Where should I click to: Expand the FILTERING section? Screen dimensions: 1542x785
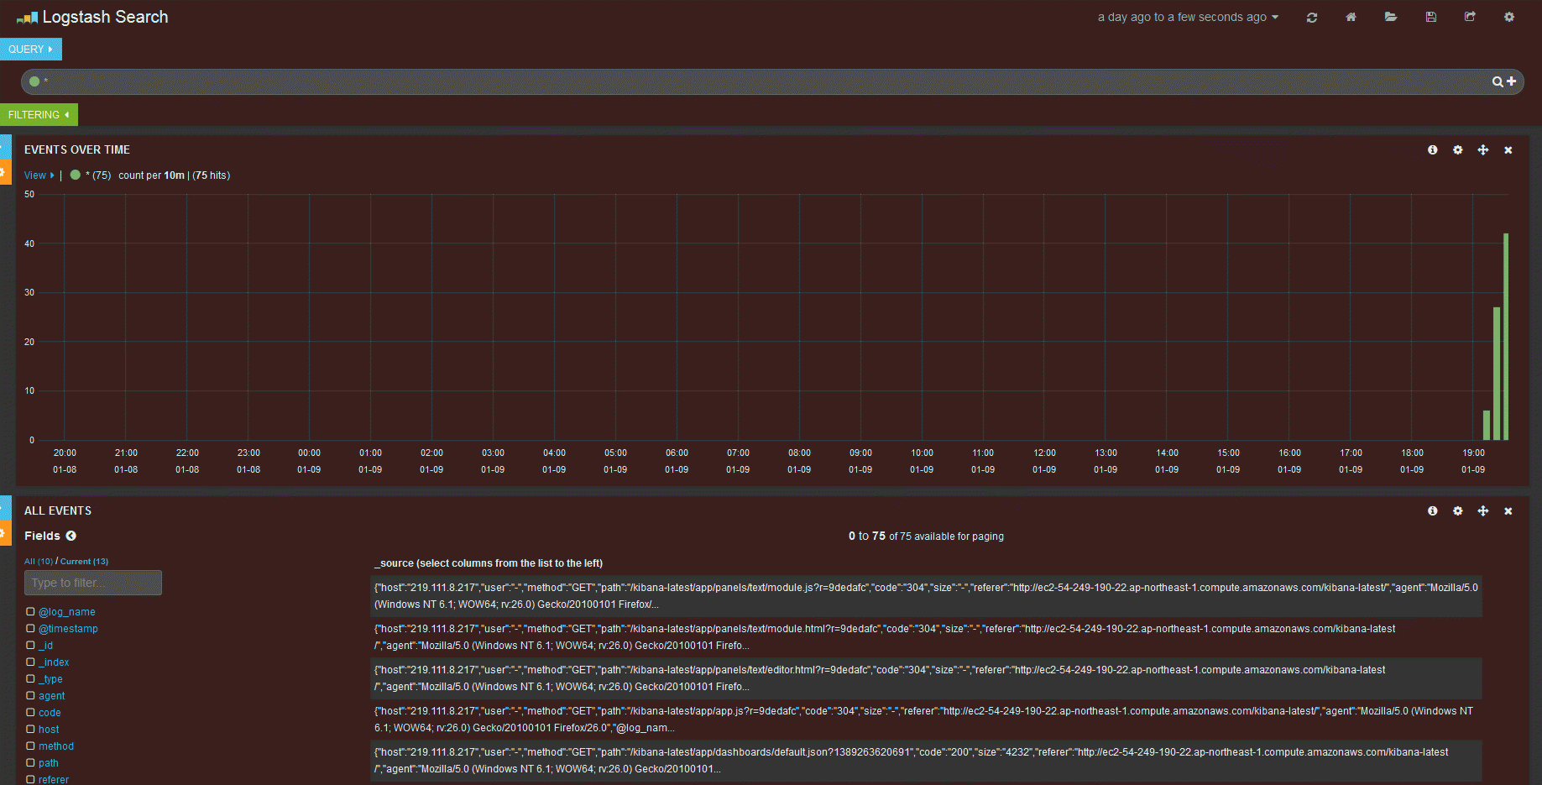click(39, 115)
